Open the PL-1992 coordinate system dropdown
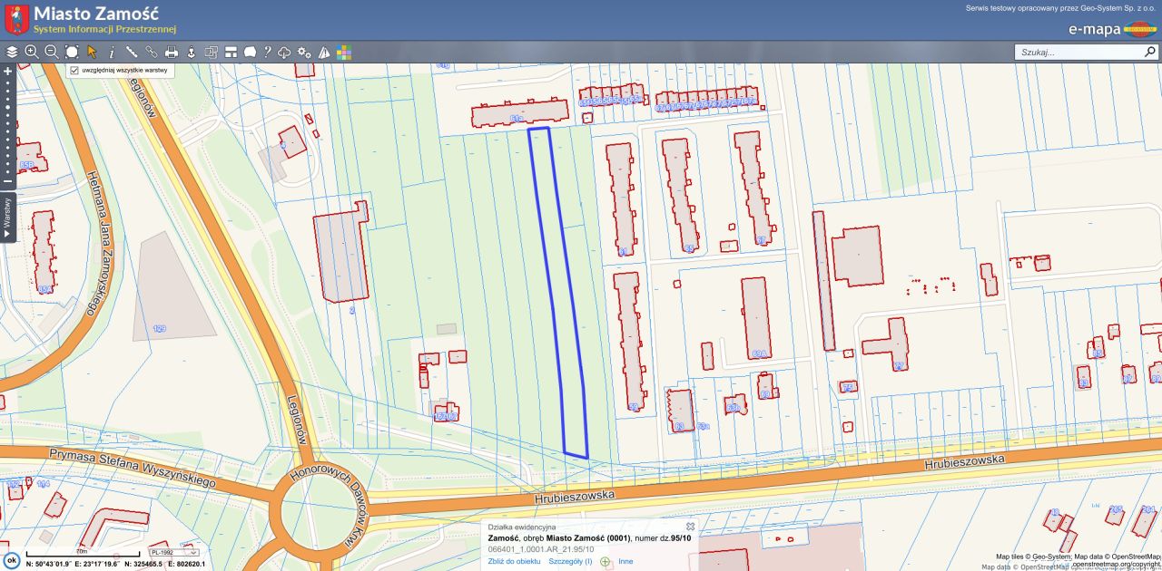This screenshot has width=1162, height=571. click(x=175, y=552)
